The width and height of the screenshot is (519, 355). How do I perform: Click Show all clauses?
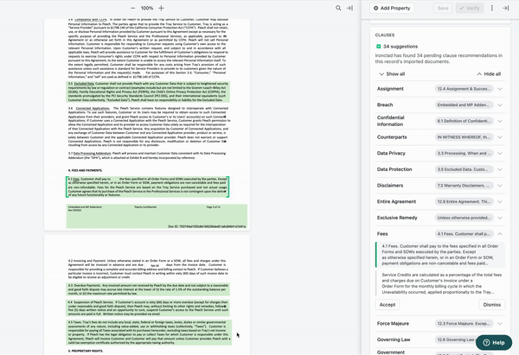click(392, 73)
